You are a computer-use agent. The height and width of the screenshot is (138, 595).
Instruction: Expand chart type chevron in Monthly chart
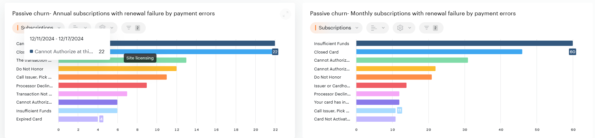point(383,28)
